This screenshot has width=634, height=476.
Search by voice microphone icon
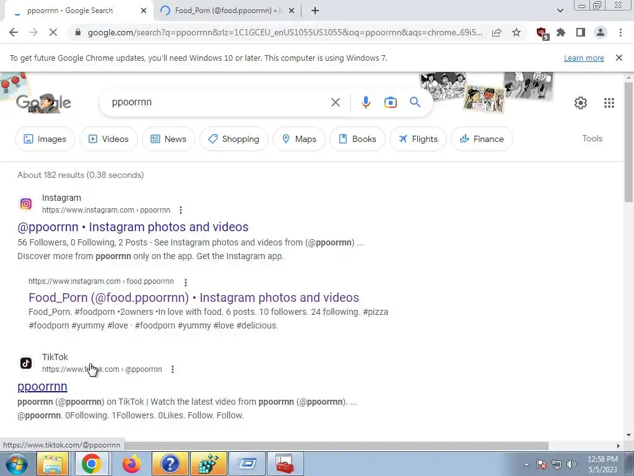point(365,102)
